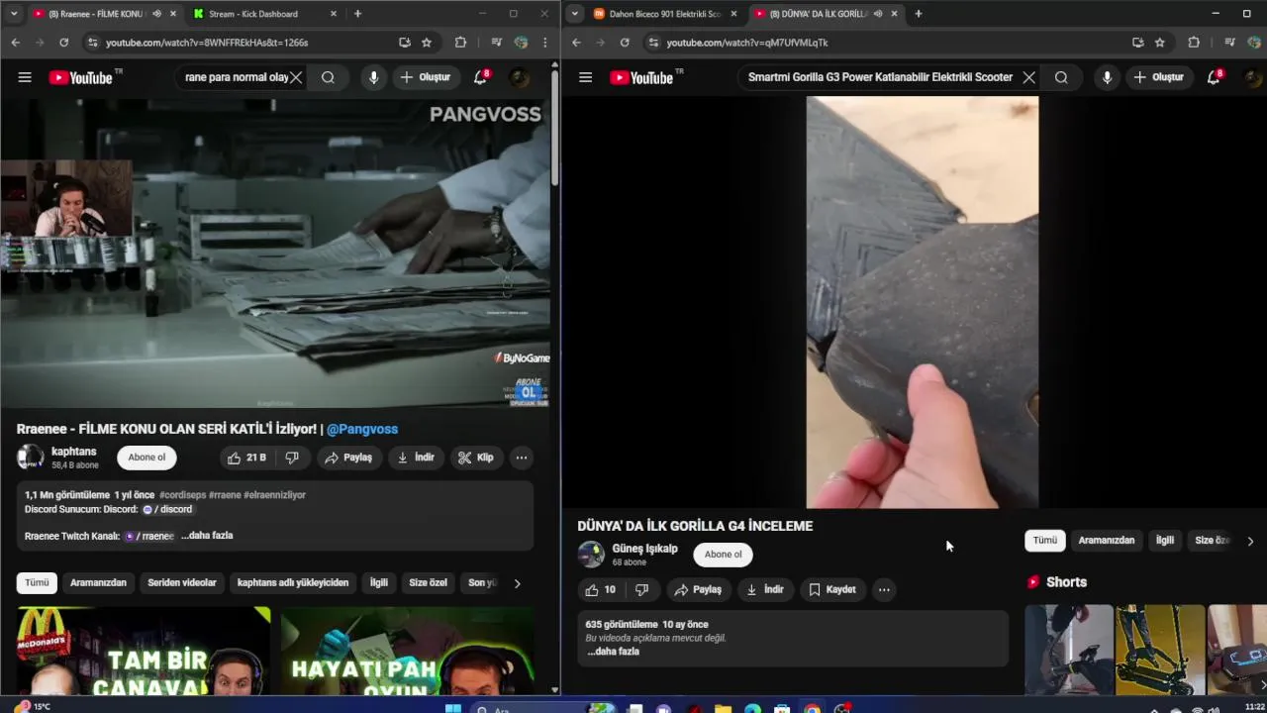Open Windows Start button on taskbar
Image resolution: width=1267 pixels, height=713 pixels.
[x=453, y=707]
